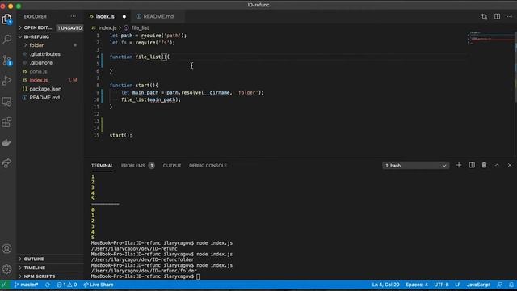
Task: Open editor more actions ellipsis
Action: point(510,16)
